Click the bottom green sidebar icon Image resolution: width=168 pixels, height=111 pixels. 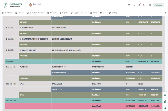[165, 108]
